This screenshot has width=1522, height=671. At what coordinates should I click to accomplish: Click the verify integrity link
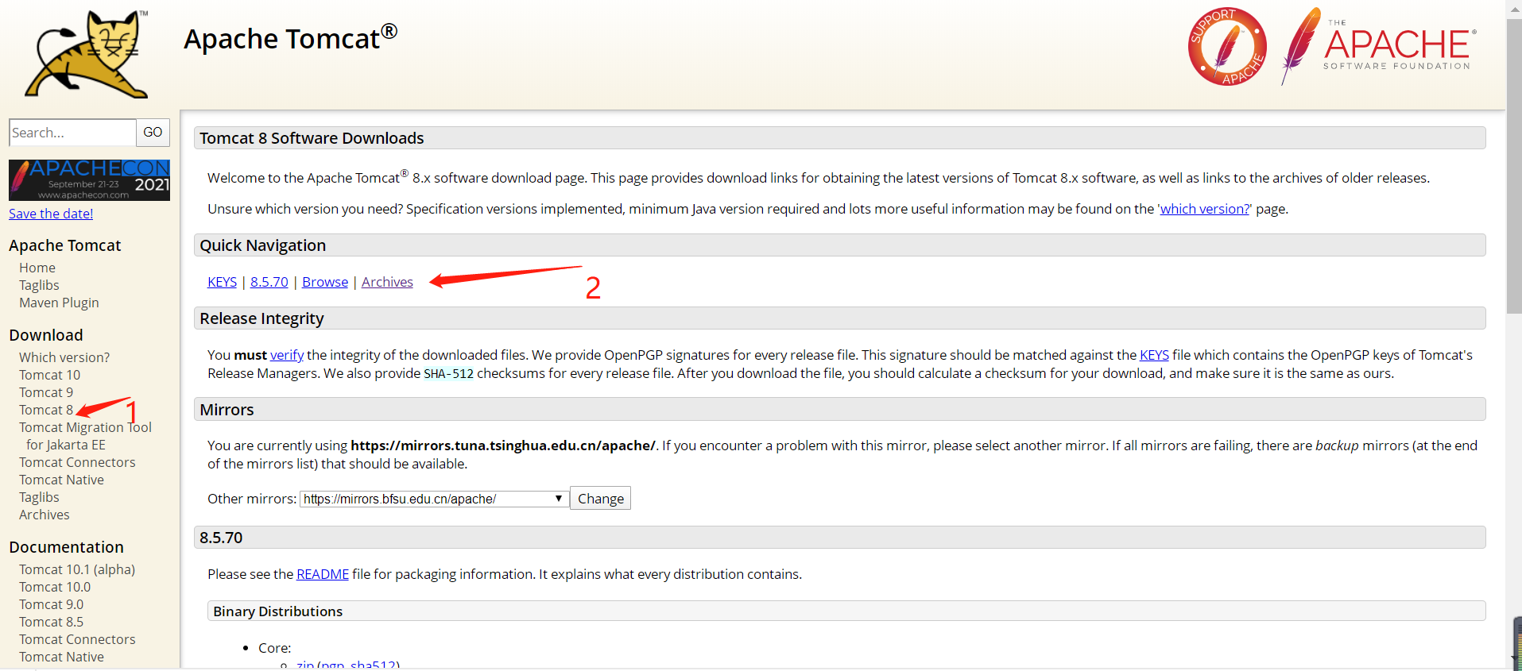click(287, 355)
